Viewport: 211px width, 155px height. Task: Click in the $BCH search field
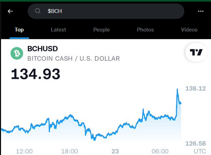[106, 11]
